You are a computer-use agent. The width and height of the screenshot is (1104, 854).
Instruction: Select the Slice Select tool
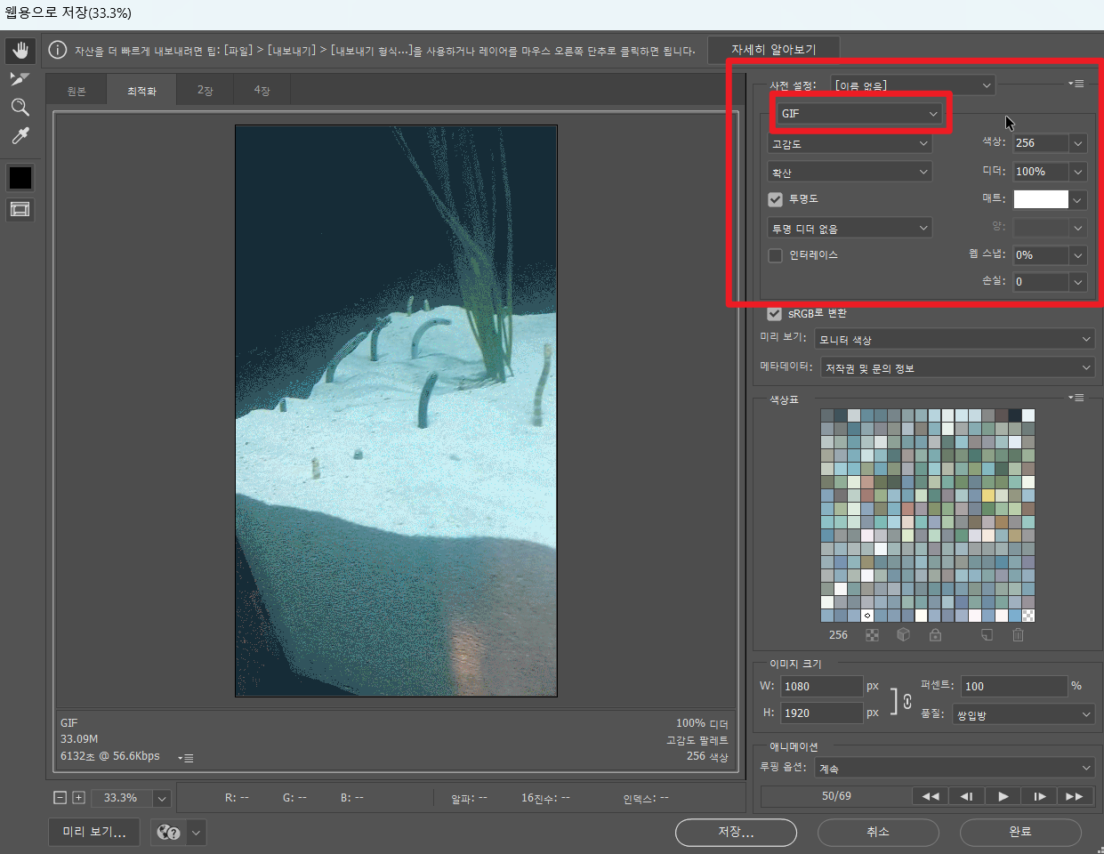click(20, 79)
